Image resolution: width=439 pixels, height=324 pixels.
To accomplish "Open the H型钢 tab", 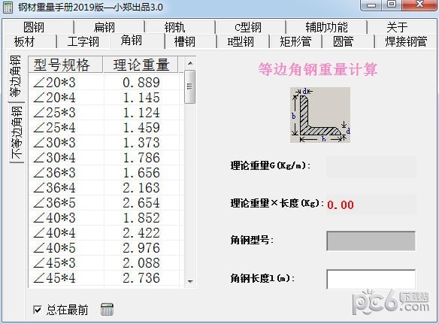I will (241, 42).
